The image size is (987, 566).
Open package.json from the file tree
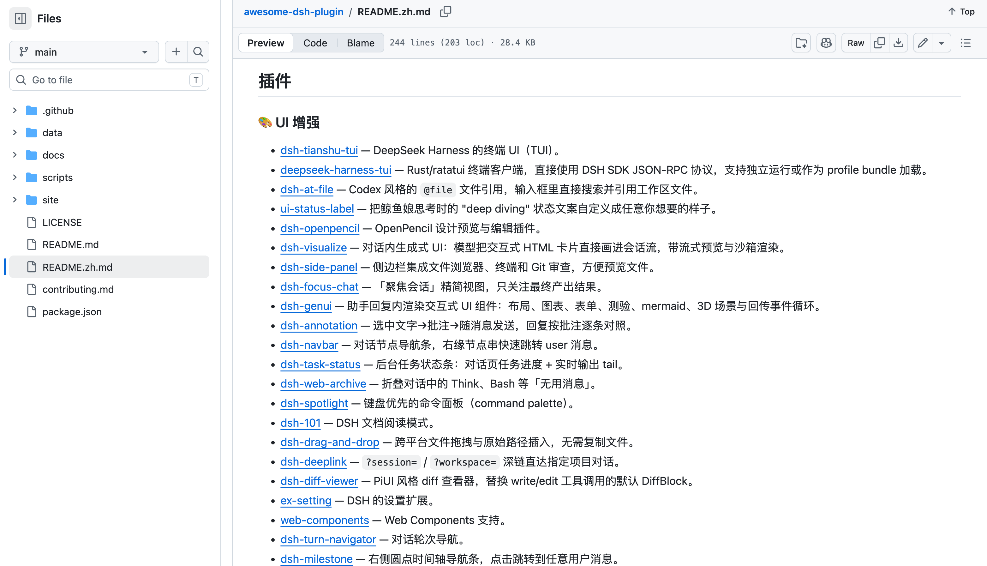coord(109,312)
